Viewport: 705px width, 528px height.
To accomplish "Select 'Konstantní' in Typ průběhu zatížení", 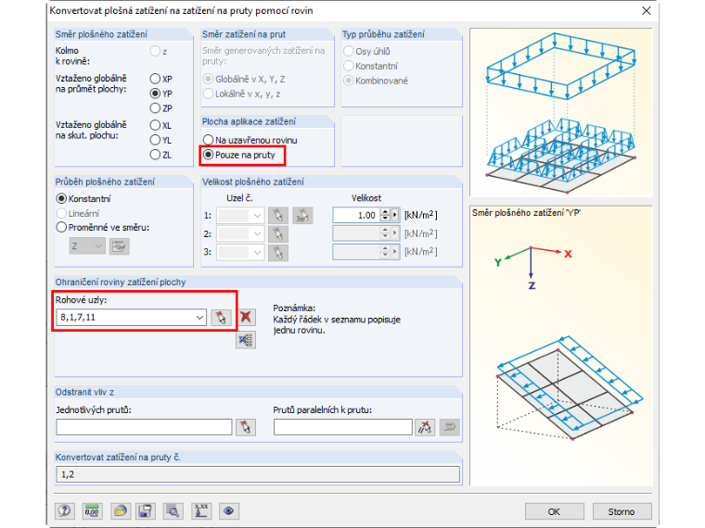I will [x=349, y=66].
